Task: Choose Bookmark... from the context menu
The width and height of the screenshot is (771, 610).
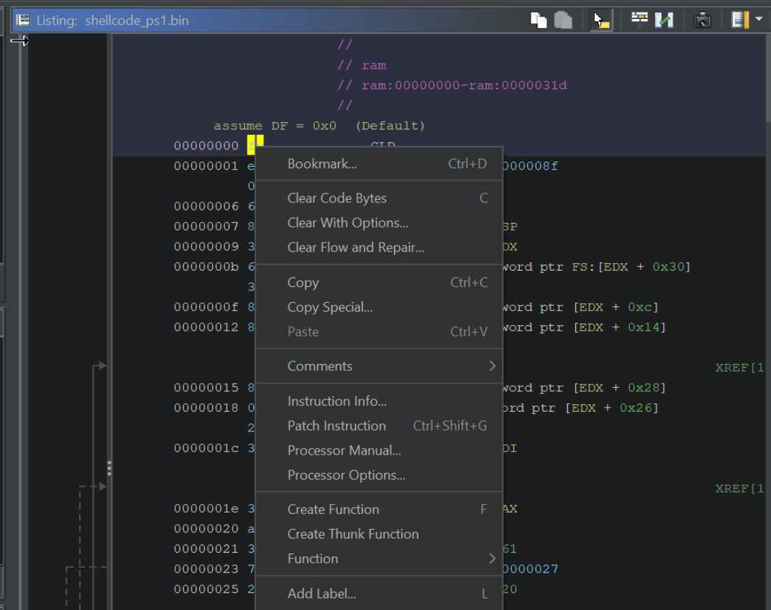Action: point(321,164)
